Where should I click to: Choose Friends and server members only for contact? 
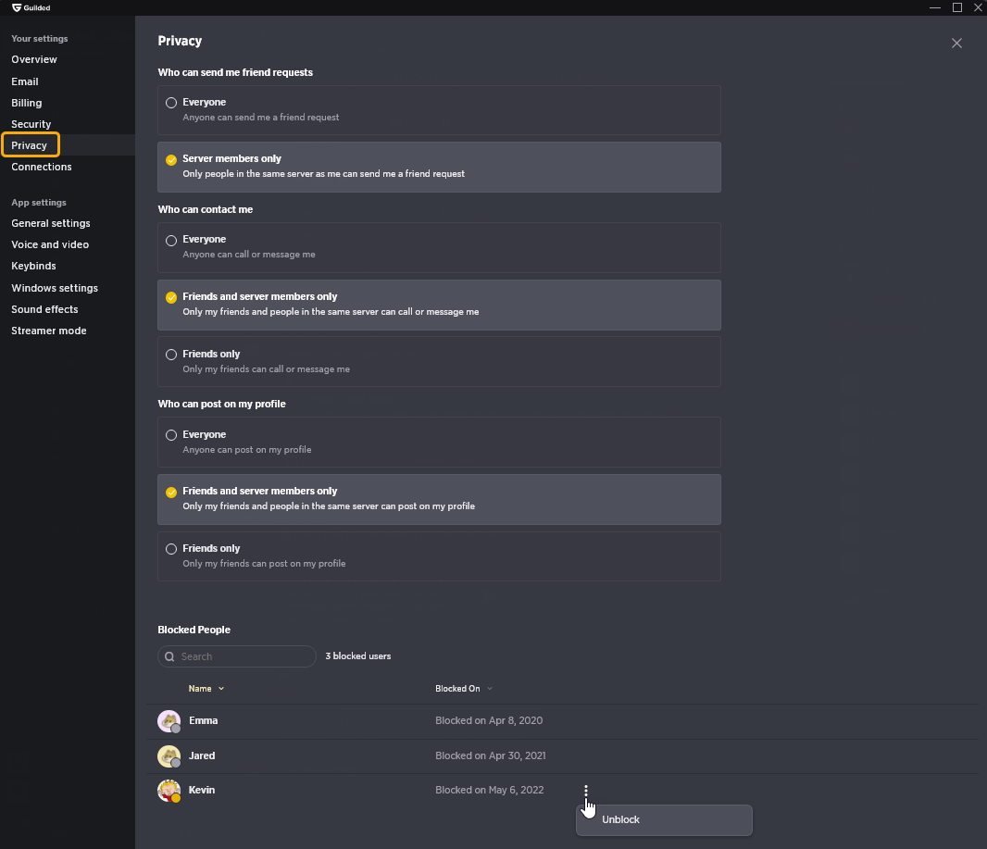439,305
